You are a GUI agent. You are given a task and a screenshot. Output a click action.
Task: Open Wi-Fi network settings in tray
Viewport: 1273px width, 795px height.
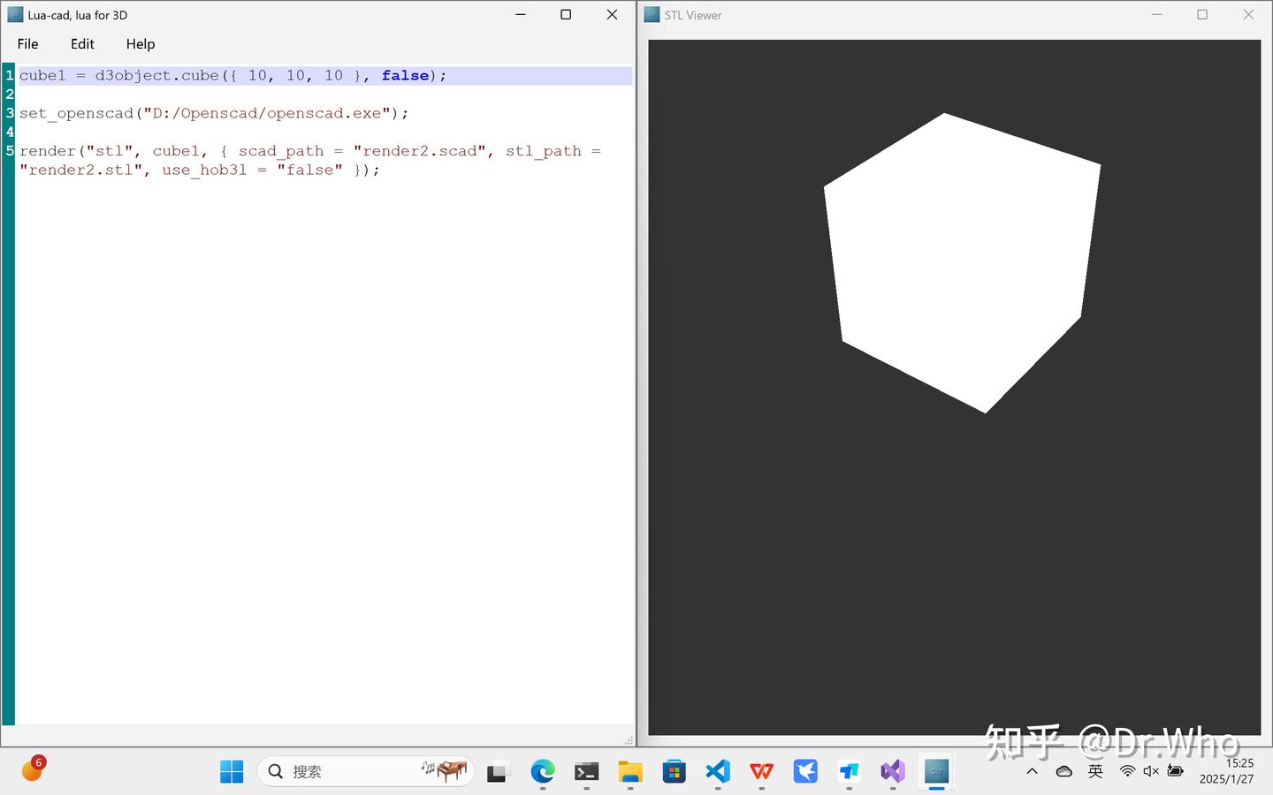[1127, 772]
